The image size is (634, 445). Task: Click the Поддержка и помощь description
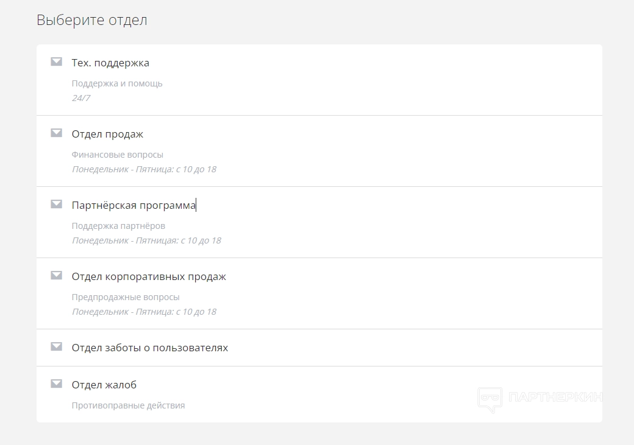point(117,83)
